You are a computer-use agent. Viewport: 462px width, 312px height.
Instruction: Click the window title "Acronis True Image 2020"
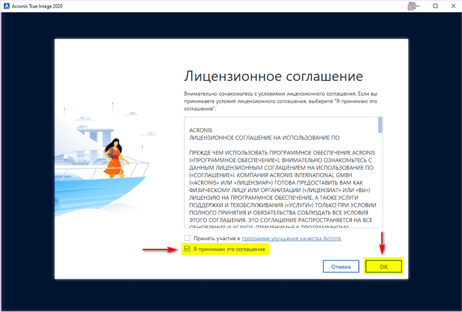click(37, 6)
